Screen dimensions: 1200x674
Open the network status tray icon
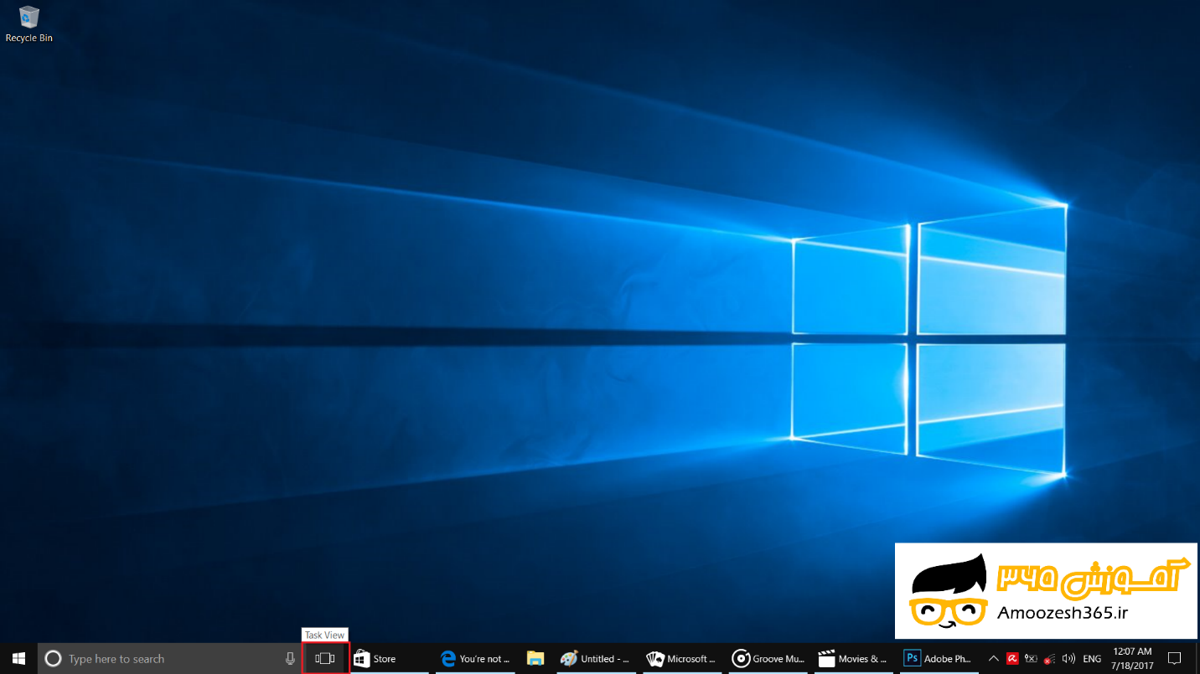1049,659
